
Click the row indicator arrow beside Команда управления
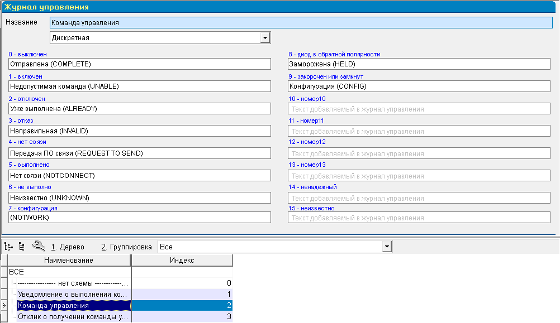(x=4, y=306)
